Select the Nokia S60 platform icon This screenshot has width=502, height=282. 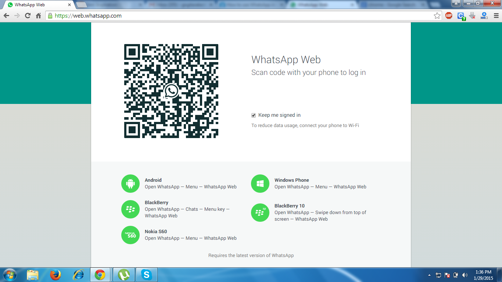[130, 235]
